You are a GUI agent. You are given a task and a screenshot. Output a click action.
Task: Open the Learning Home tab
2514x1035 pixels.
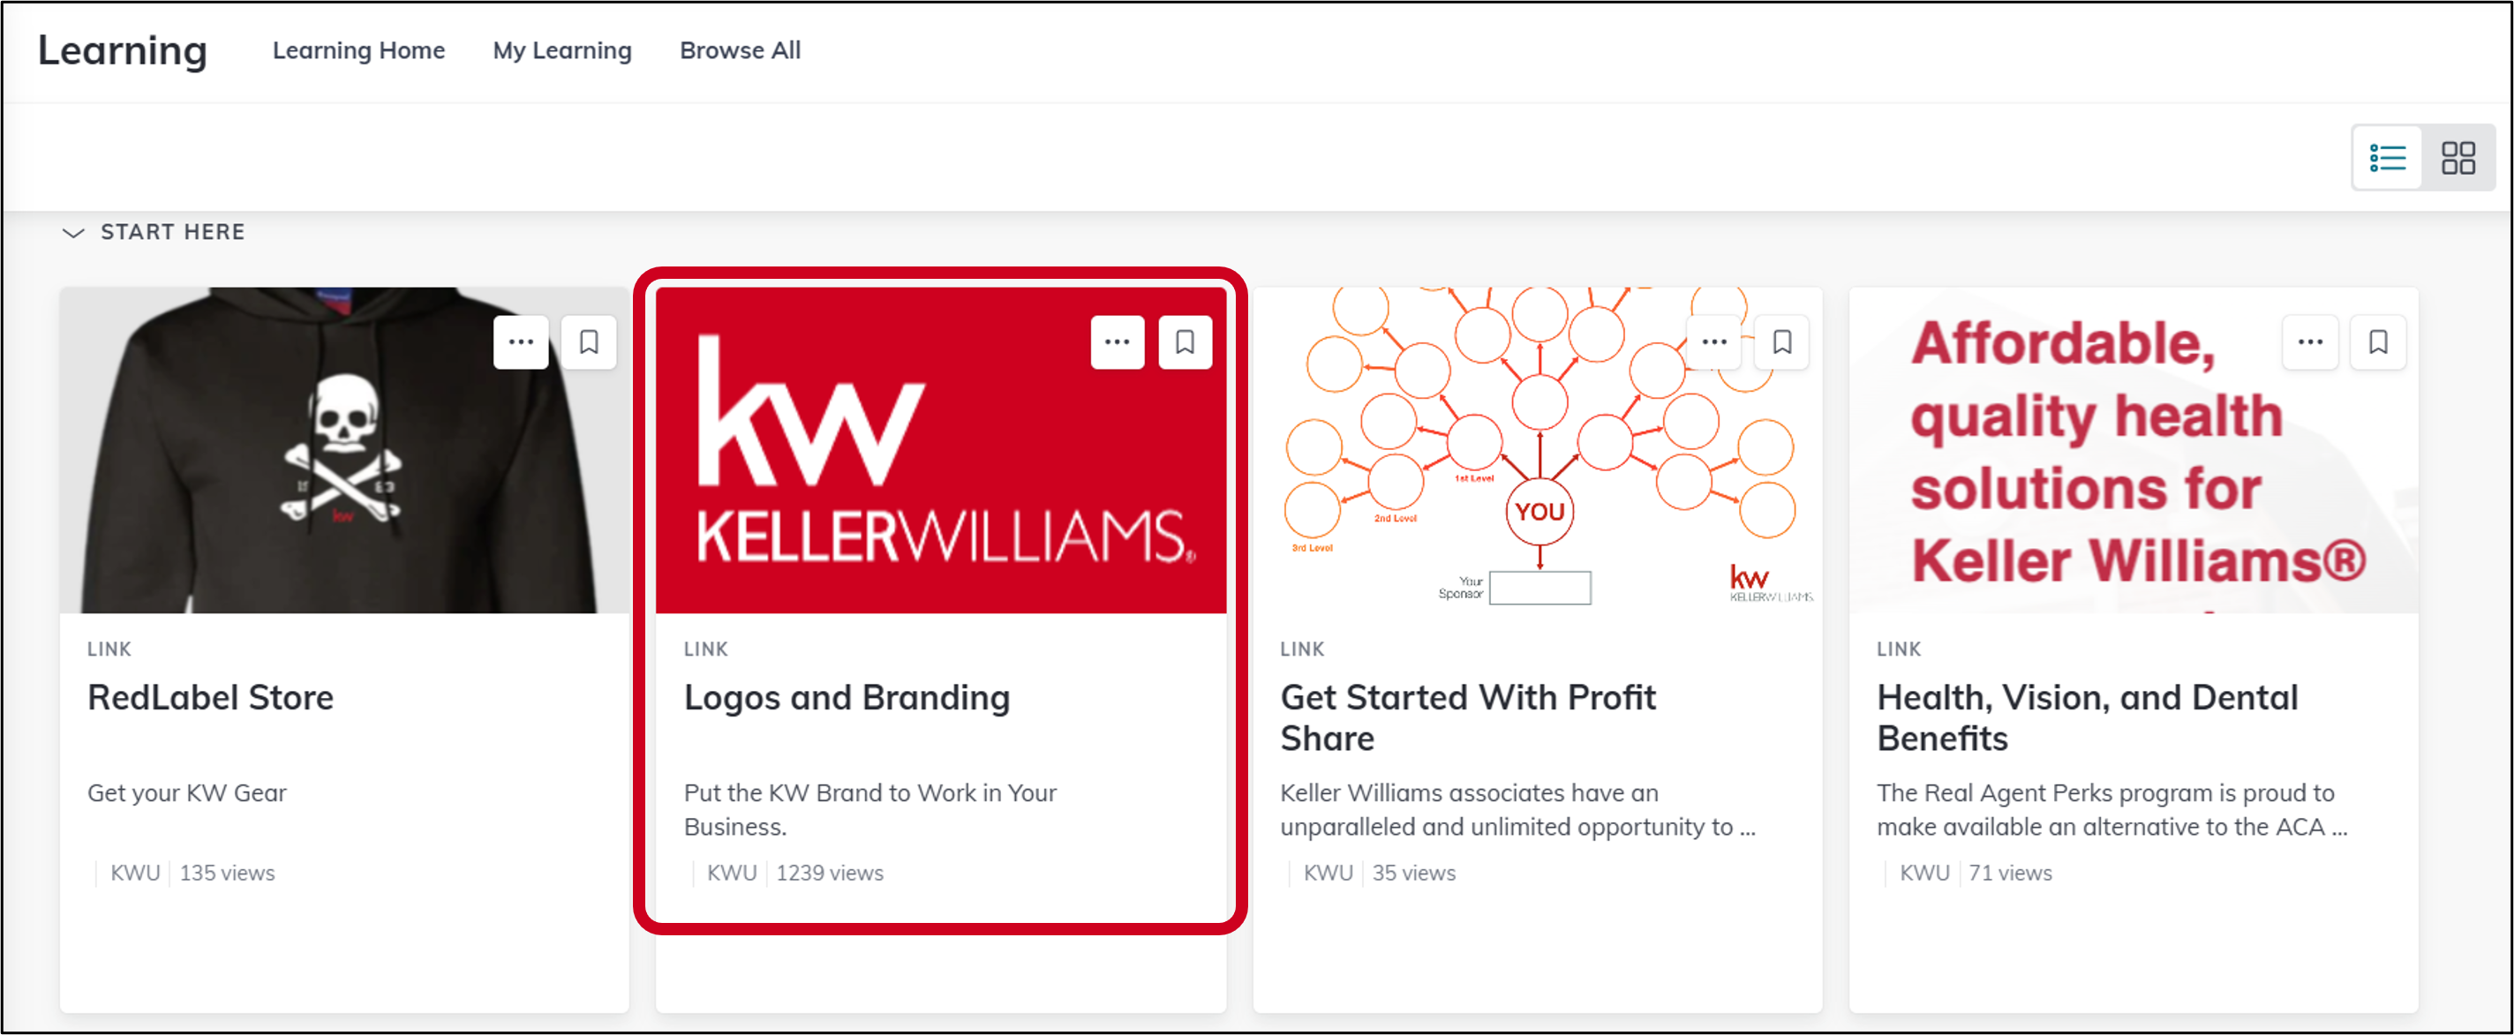click(358, 49)
